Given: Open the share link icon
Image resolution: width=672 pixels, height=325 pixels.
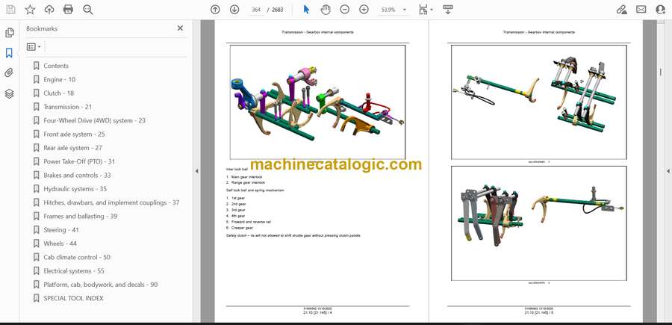Looking at the screenshot, I should pyautogui.click(x=622, y=10).
